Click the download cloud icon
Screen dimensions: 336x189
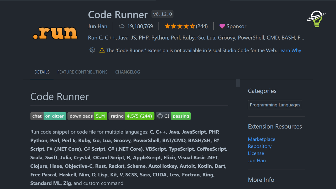point(122,26)
